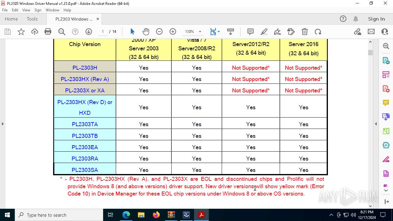
Task: Click the scrolling mode keyboard icon
Action: (231, 32)
